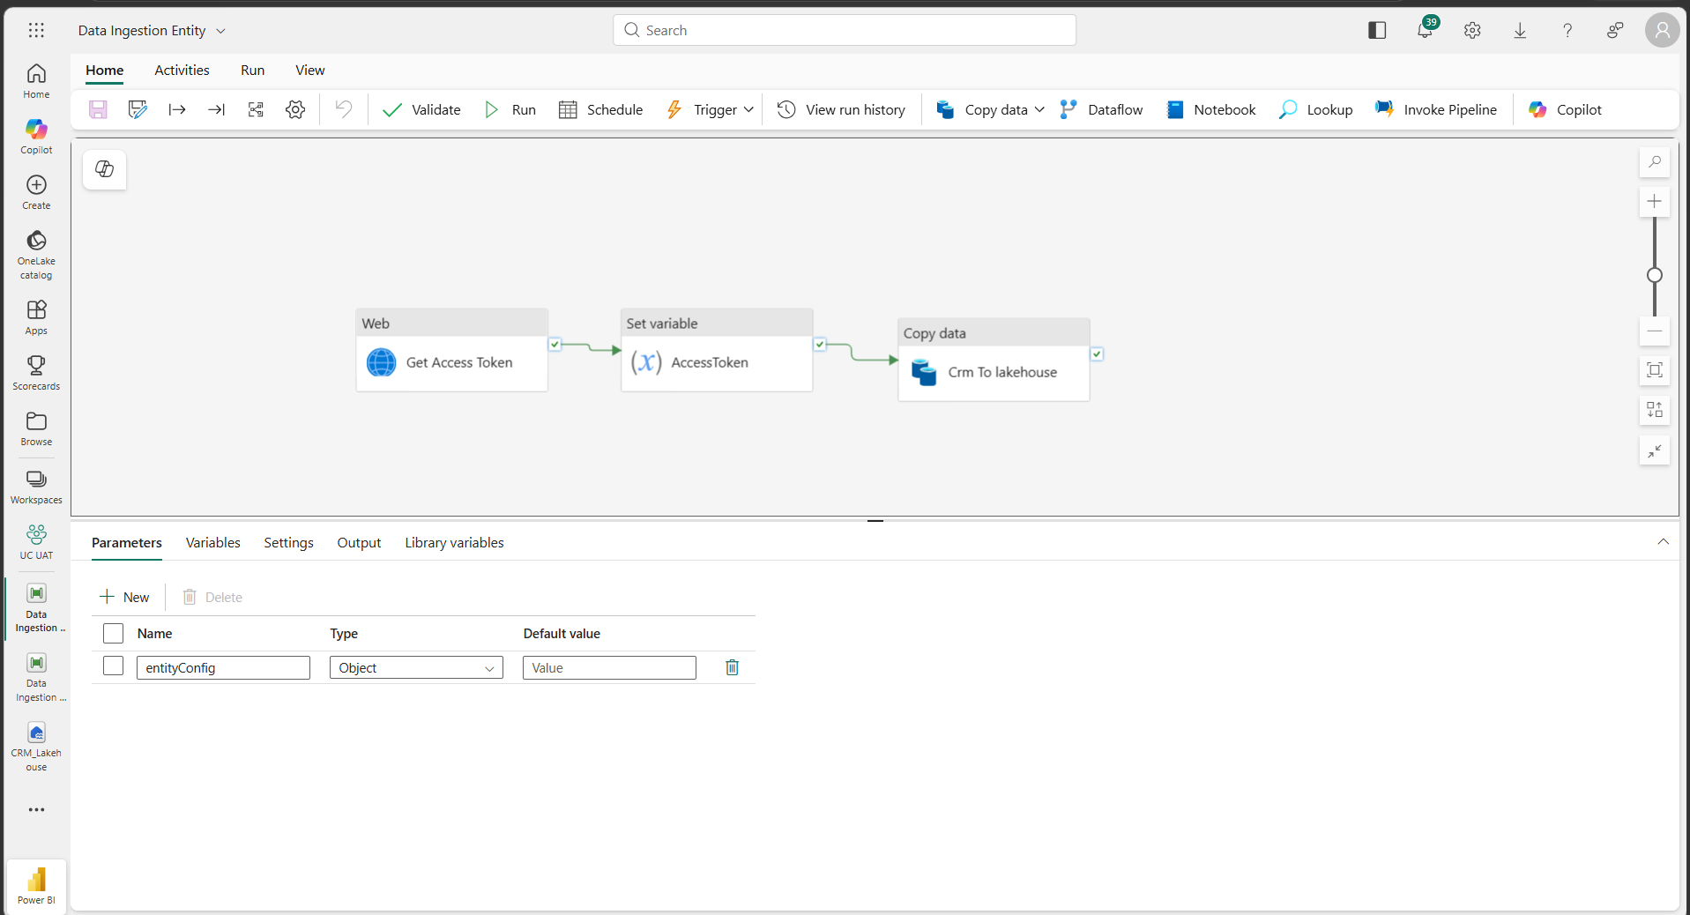Expand the Data Ingestion Entity title dropdown

[x=220, y=31]
